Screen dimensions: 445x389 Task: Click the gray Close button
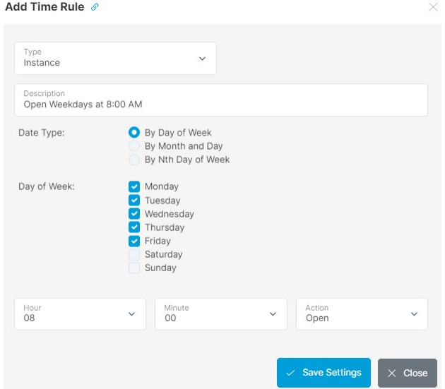click(408, 373)
